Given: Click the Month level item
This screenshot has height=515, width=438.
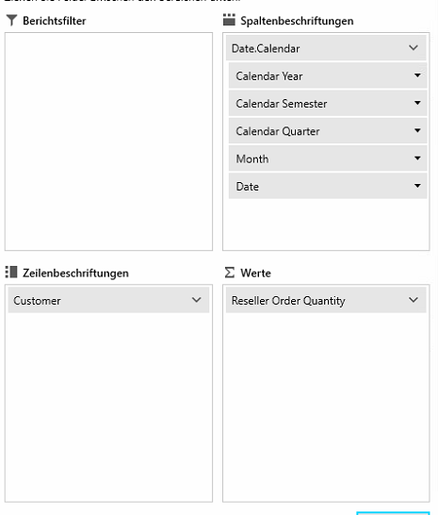Looking at the screenshot, I should coord(328,158).
